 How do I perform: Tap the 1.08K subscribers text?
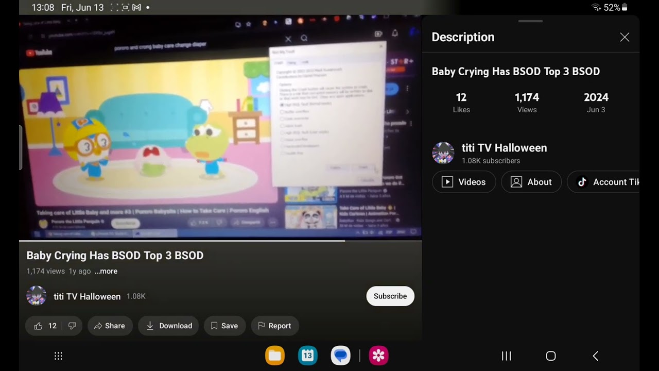point(491,161)
